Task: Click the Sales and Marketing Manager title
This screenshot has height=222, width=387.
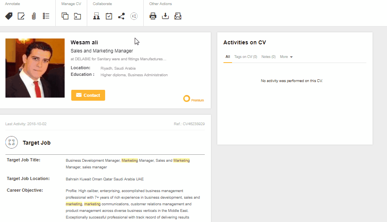Action: point(102,51)
